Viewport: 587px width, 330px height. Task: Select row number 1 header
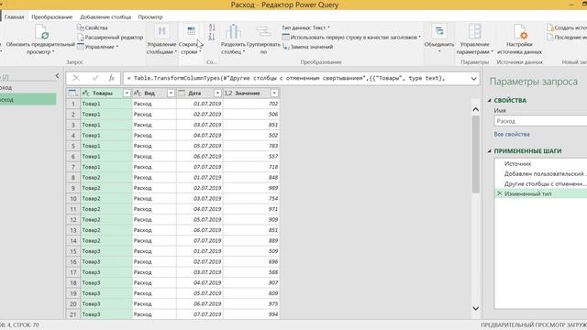click(73, 104)
